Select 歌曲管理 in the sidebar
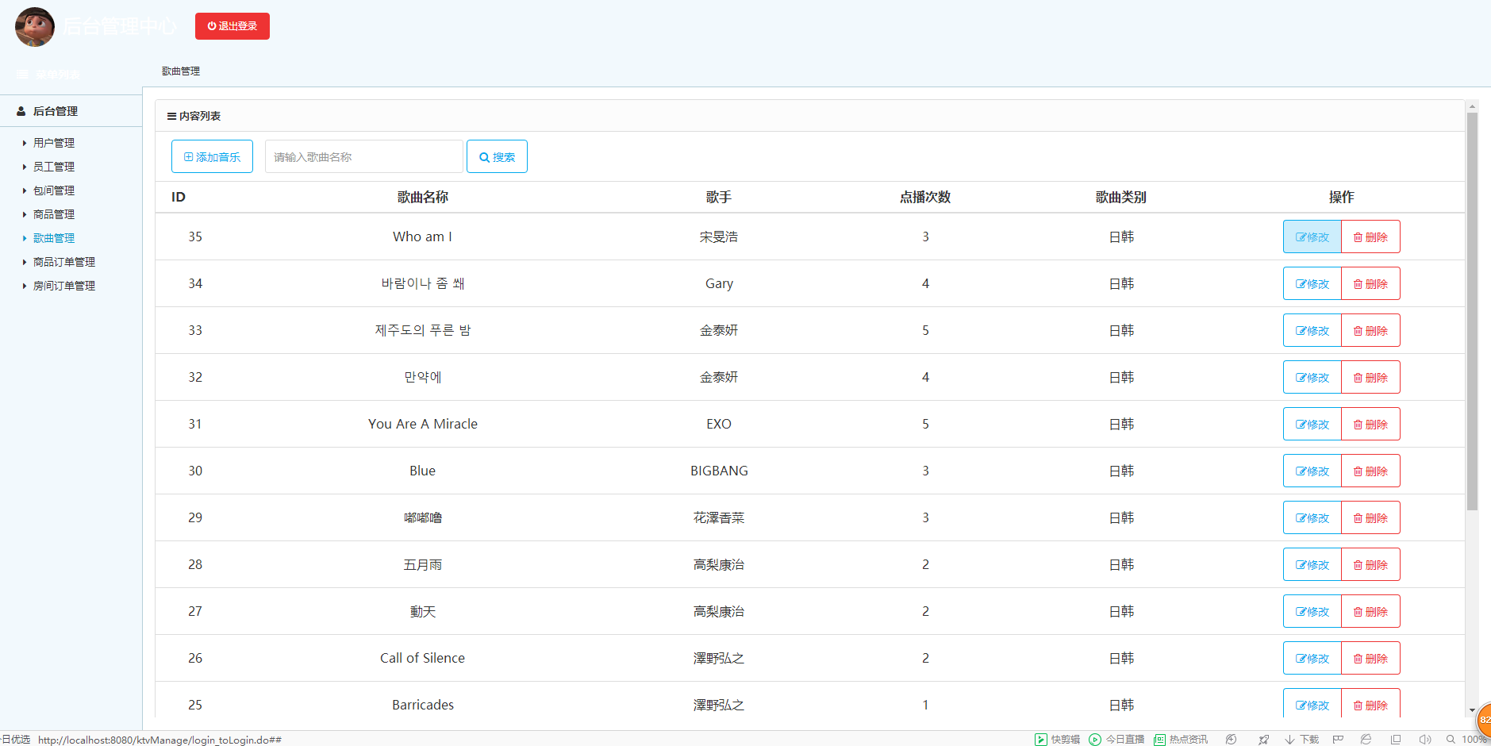1491x746 pixels. (x=54, y=238)
